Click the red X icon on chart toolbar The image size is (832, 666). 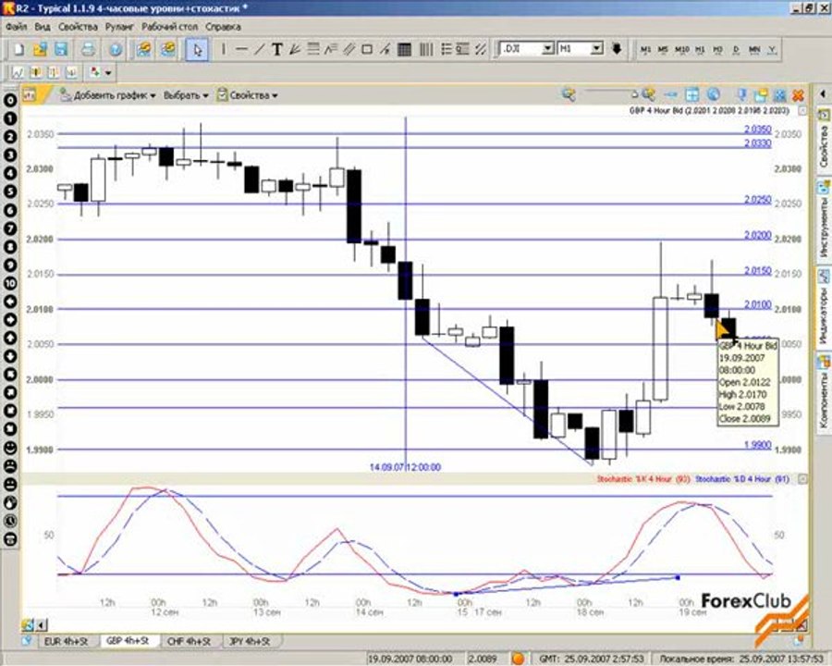[798, 95]
